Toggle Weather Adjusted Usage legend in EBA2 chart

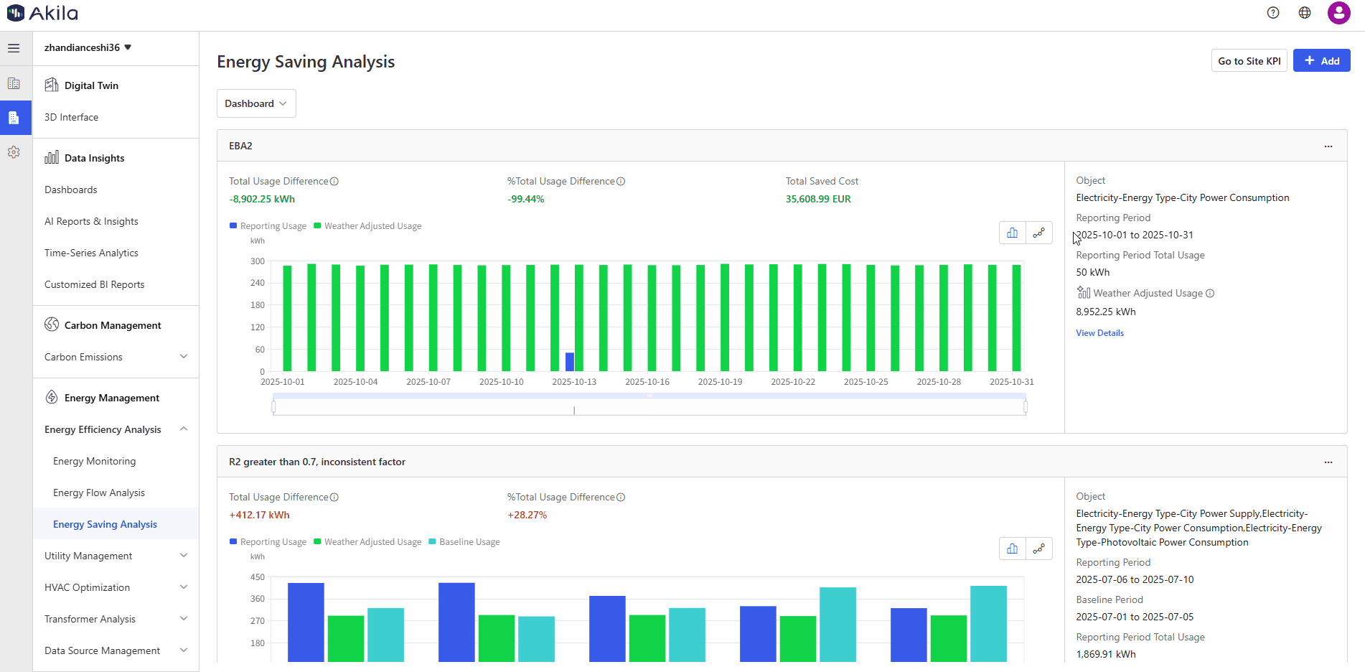point(367,226)
